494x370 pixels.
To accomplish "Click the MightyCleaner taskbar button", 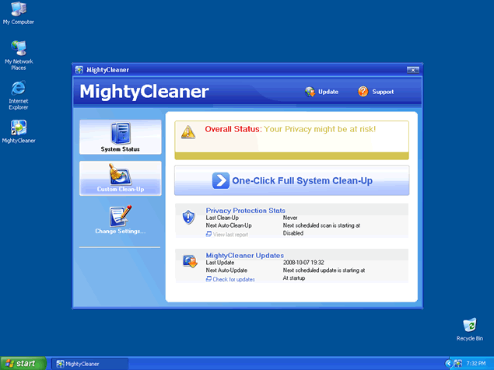I will click(x=86, y=363).
